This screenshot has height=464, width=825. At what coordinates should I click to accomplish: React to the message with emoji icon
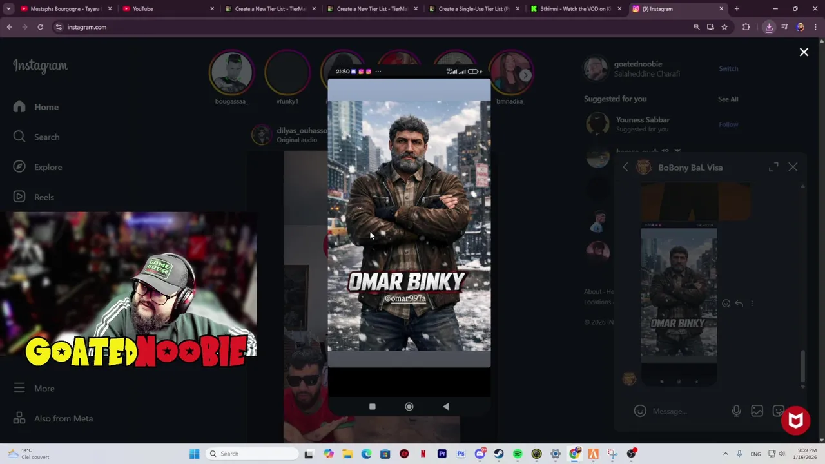click(x=726, y=304)
